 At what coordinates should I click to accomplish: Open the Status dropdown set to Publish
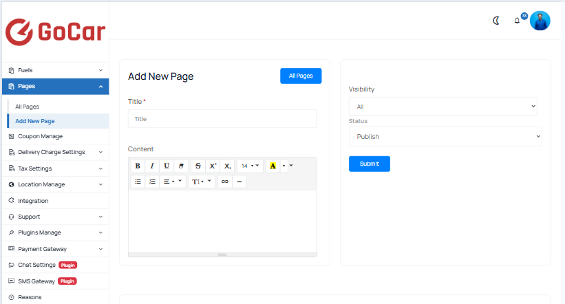pyautogui.click(x=445, y=136)
